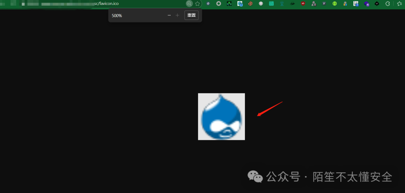
Task: Open the bright green braces extension
Action: pyautogui.click(x=335, y=4)
